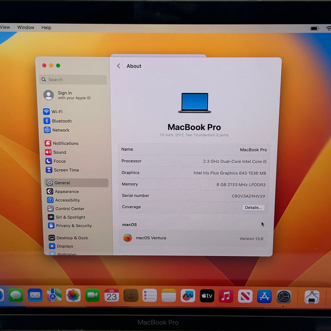This screenshot has height=331, width=331.
Task: Open the View menu
Action: 5,27
